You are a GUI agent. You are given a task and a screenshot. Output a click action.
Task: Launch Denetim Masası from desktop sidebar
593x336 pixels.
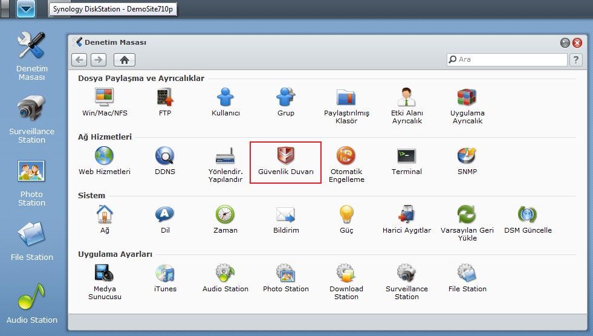[31, 56]
